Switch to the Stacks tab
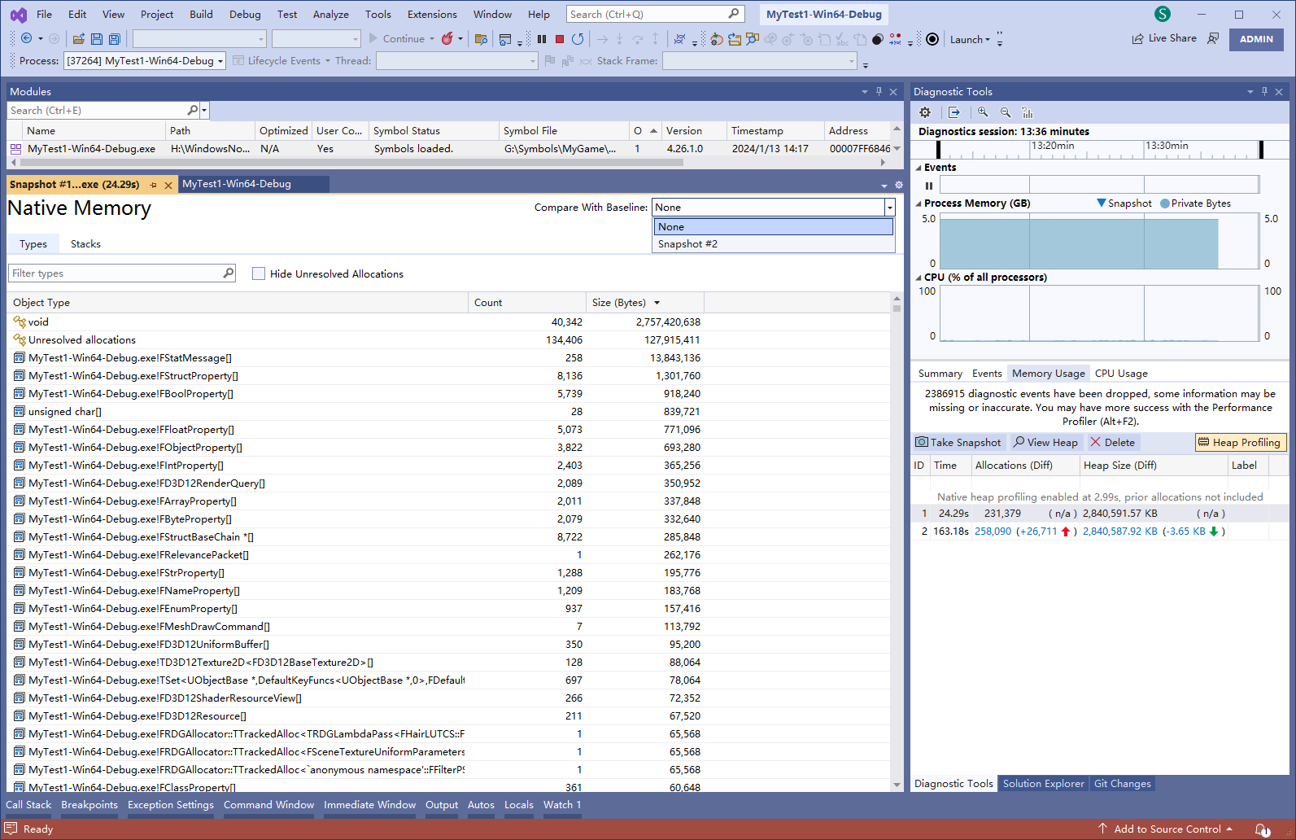This screenshot has height=840, width=1296. 85,244
